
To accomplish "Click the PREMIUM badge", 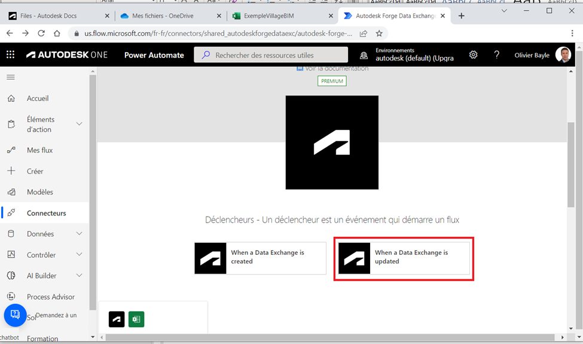I will [x=332, y=81].
